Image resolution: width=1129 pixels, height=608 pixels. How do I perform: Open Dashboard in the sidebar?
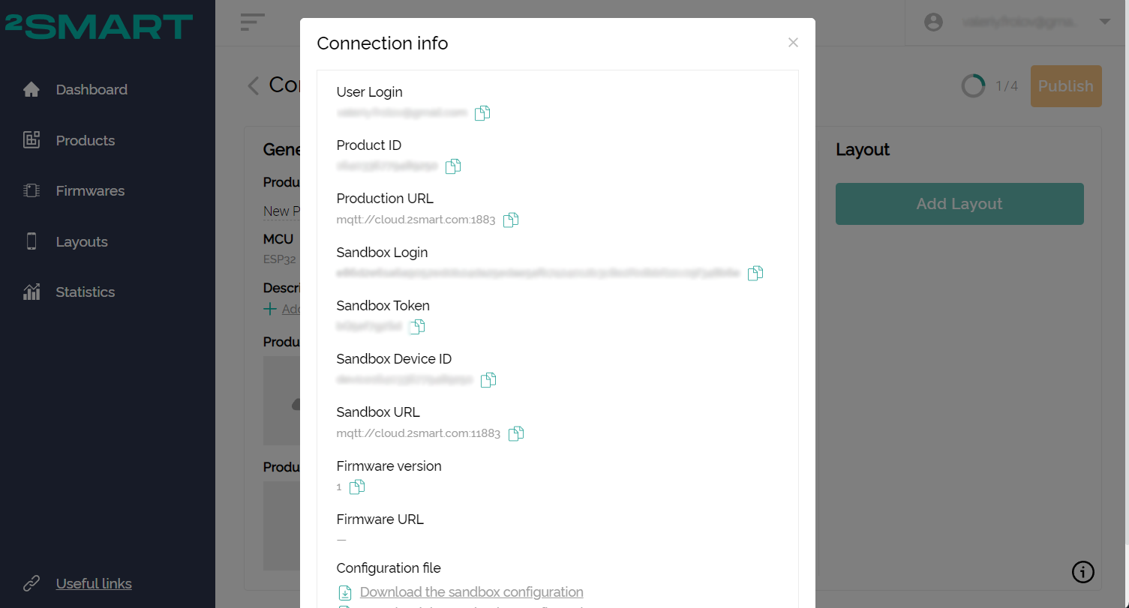click(x=92, y=89)
